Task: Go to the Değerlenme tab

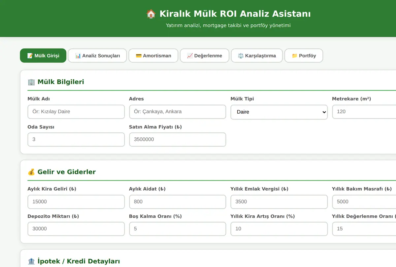Action: [x=205, y=56]
